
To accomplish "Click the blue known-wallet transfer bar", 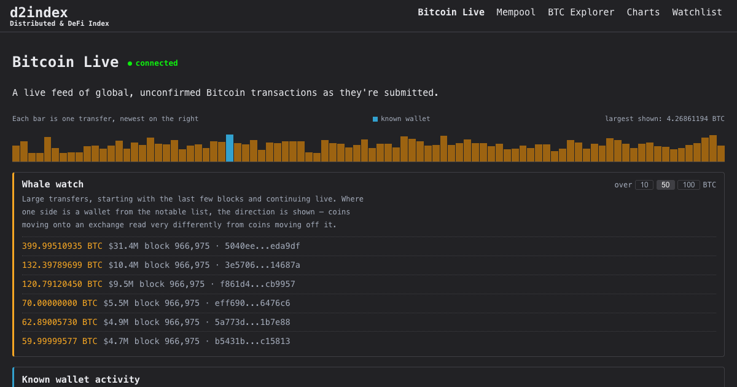I will 230,148.
